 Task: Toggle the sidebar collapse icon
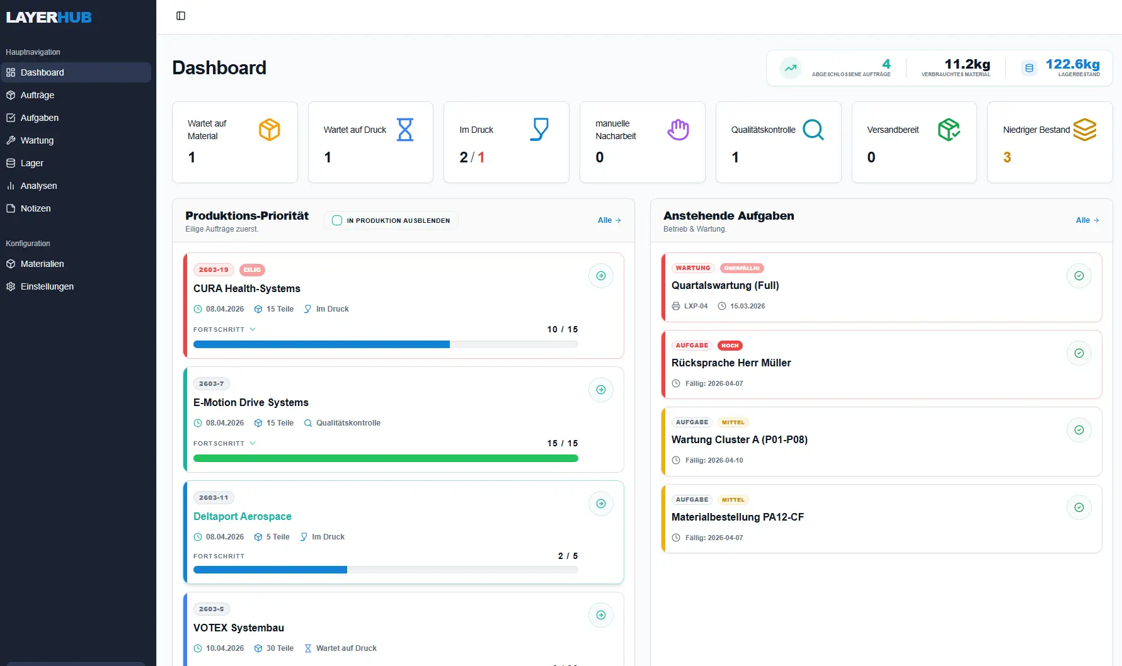click(x=181, y=16)
